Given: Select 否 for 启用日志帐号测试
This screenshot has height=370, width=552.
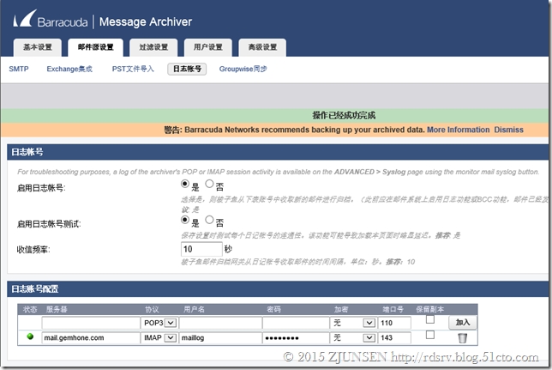Looking at the screenshot, I should tap(209, 220).
